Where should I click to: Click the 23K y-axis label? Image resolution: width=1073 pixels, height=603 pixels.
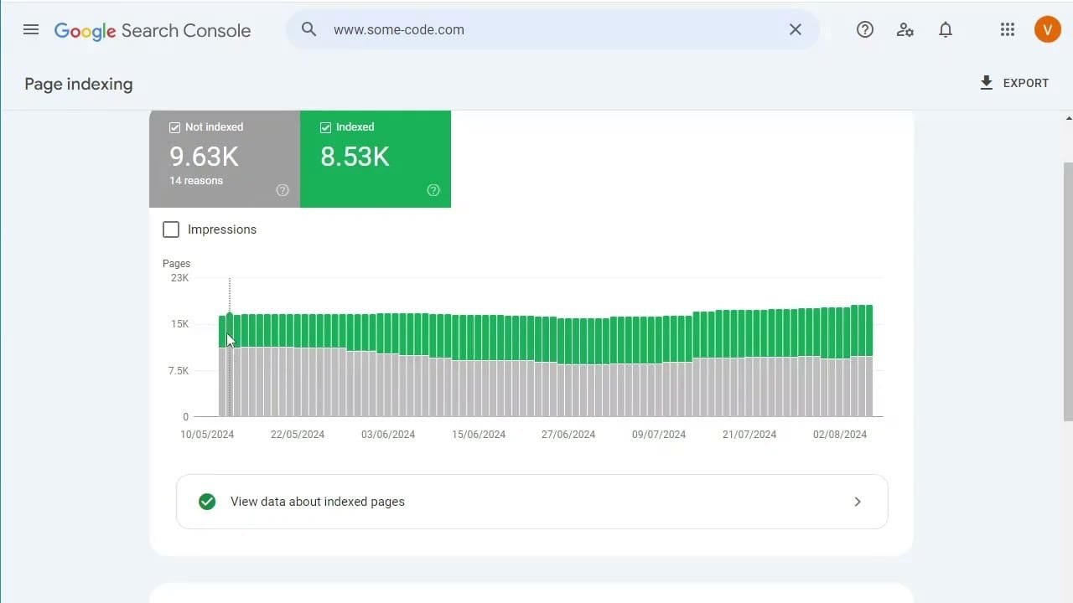click(x=180, y=278)
